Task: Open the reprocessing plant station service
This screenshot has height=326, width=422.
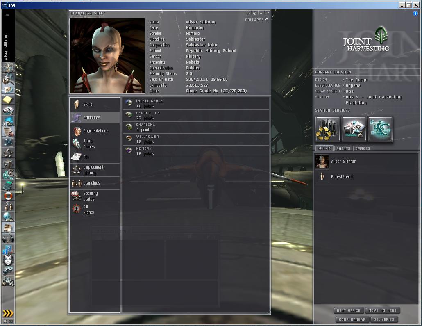Action: (x=327, y=129)
